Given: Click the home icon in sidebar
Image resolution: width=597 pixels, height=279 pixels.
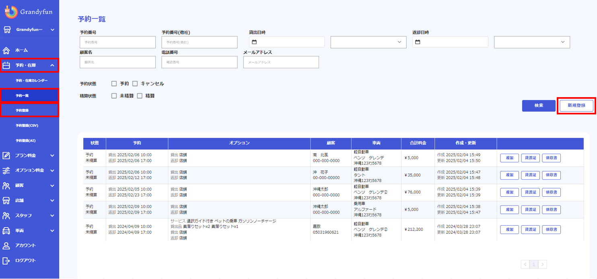Looking at the screenshot, I should coord(6,50).
